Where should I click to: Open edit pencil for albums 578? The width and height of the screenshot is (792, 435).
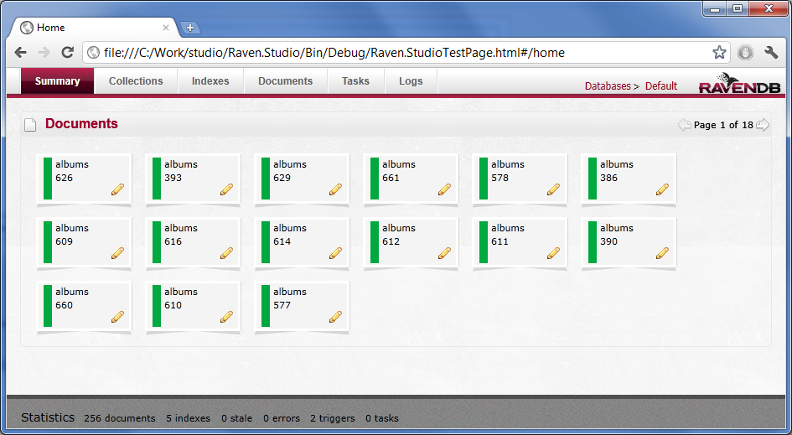[x=554, y=189]
